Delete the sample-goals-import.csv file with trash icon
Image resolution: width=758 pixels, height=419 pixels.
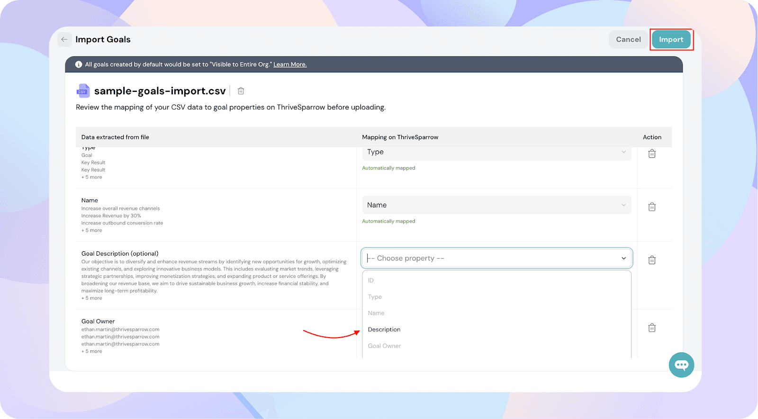pos(241,91)
